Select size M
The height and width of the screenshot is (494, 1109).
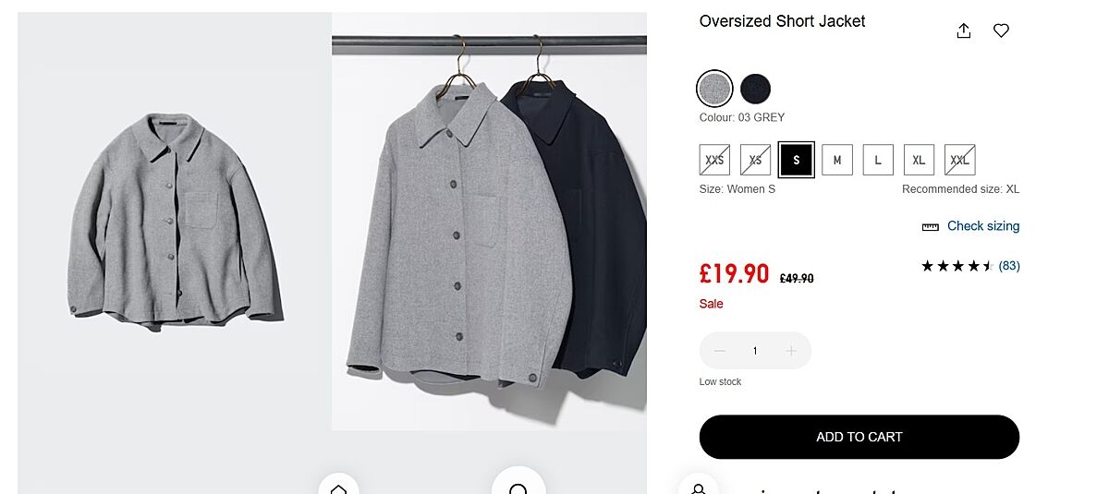837,160
